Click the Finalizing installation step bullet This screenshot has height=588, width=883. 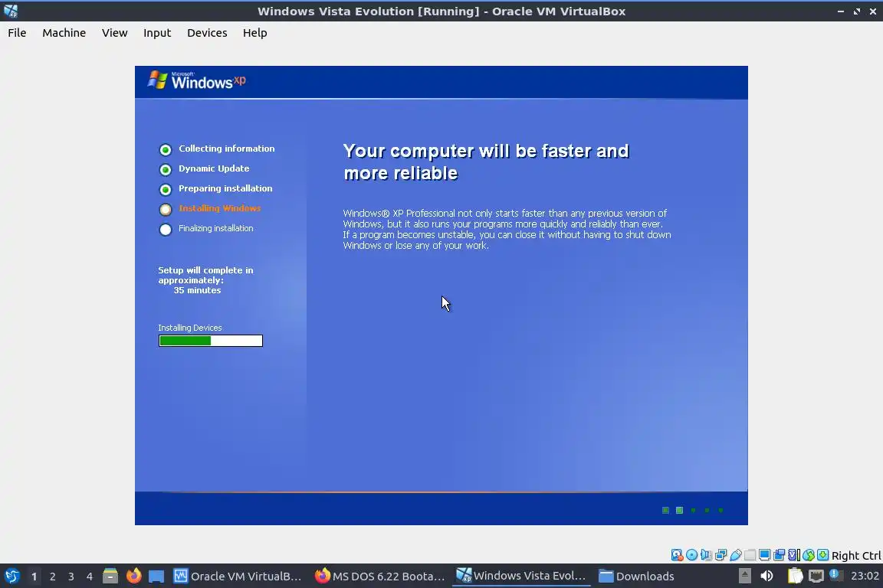[x=165, y=230]
